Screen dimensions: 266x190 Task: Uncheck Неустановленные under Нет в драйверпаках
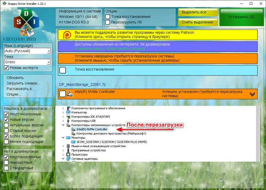point(6,157)
